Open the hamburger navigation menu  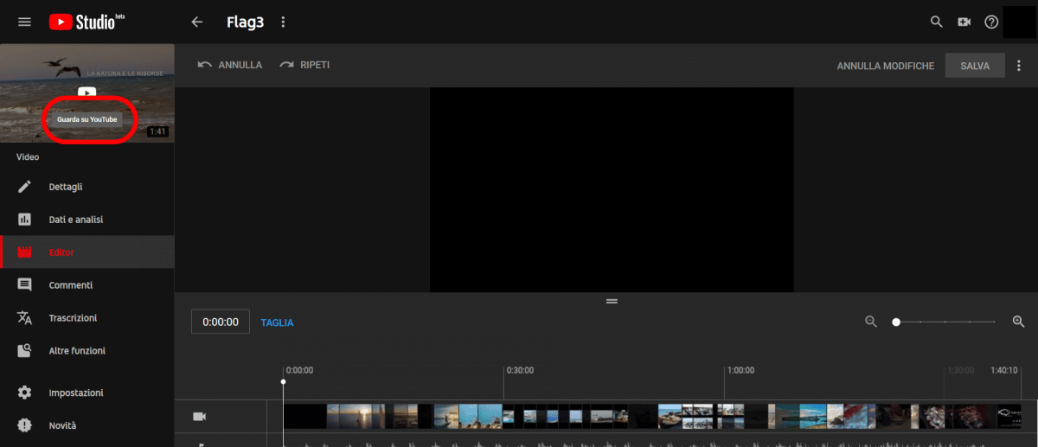pos(24,22)
